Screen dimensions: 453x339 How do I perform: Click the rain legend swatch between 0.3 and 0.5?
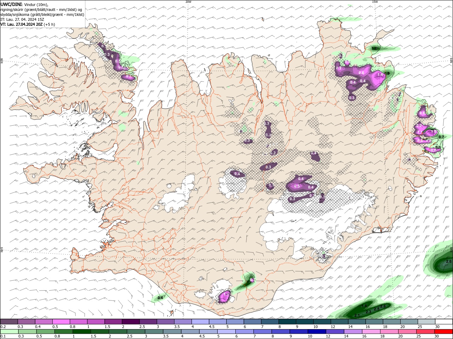pos(27,332)
